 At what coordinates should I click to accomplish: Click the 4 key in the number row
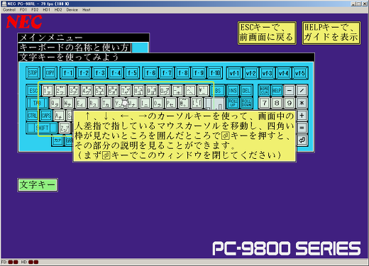coord(87,91)
